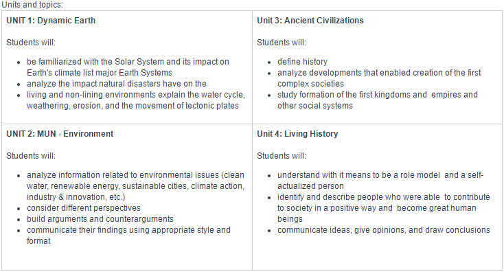Screen dimensions: 504x272
Task: Click the role model bullet text
Action: pos(380,181)
